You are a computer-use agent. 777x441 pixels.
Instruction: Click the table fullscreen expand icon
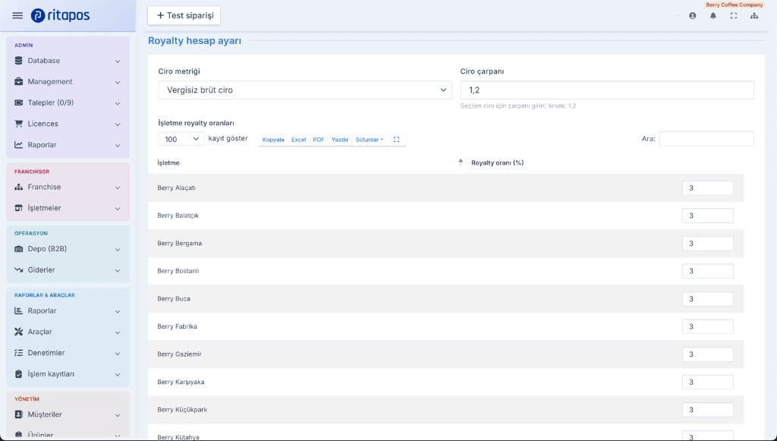click(396, 140)
